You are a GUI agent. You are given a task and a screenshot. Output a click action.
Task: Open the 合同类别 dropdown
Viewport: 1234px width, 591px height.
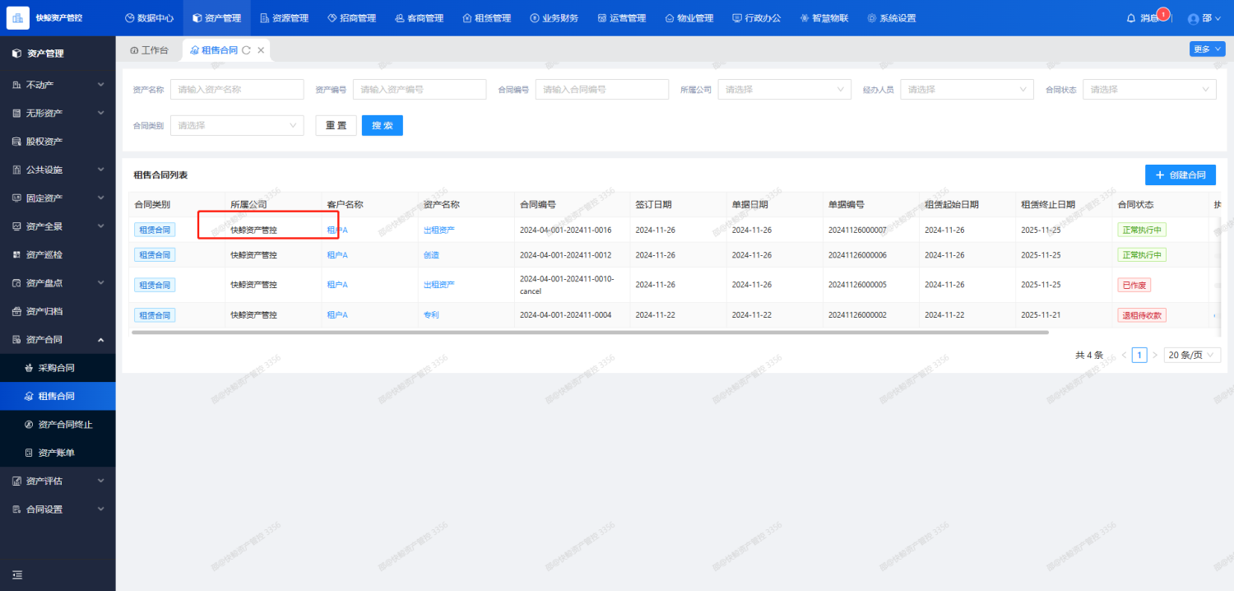coord(237,125)
